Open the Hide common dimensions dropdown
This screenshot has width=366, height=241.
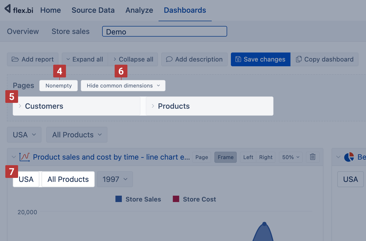pyautogui.click(x=123, y=86)
